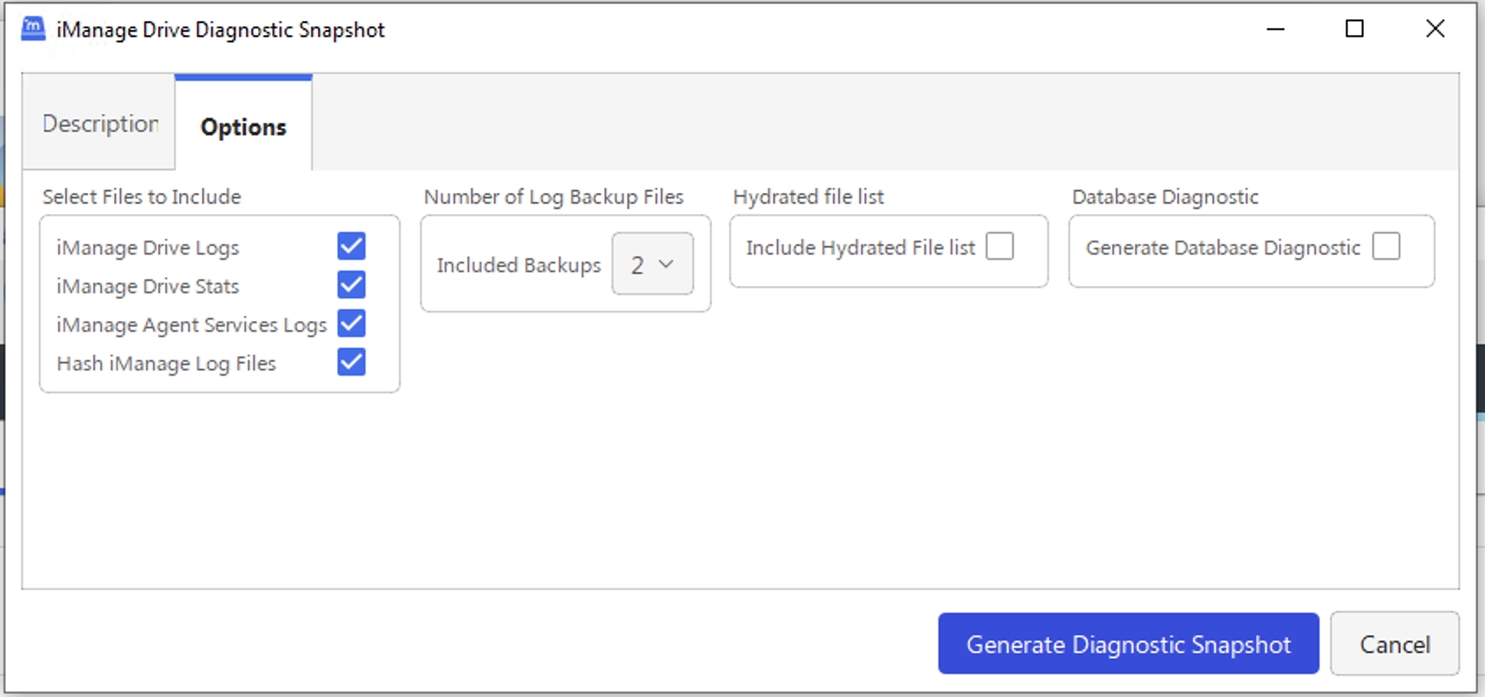Select the Options tab

click(x=243, y=127)
